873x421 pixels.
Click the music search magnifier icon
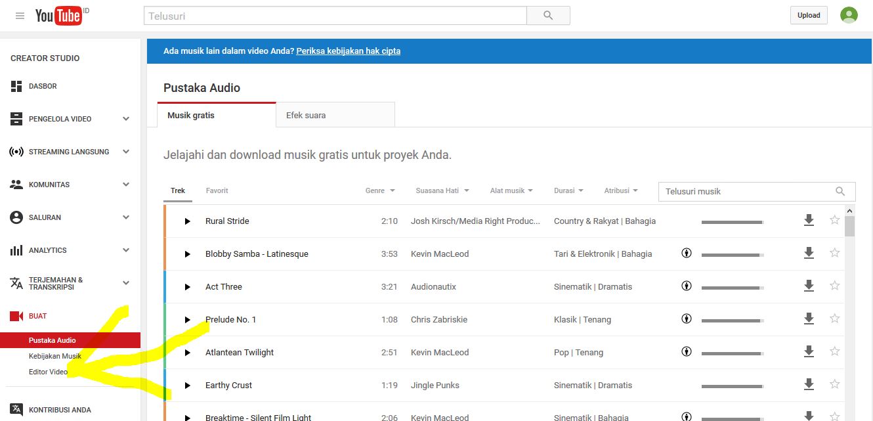[840, 191]
